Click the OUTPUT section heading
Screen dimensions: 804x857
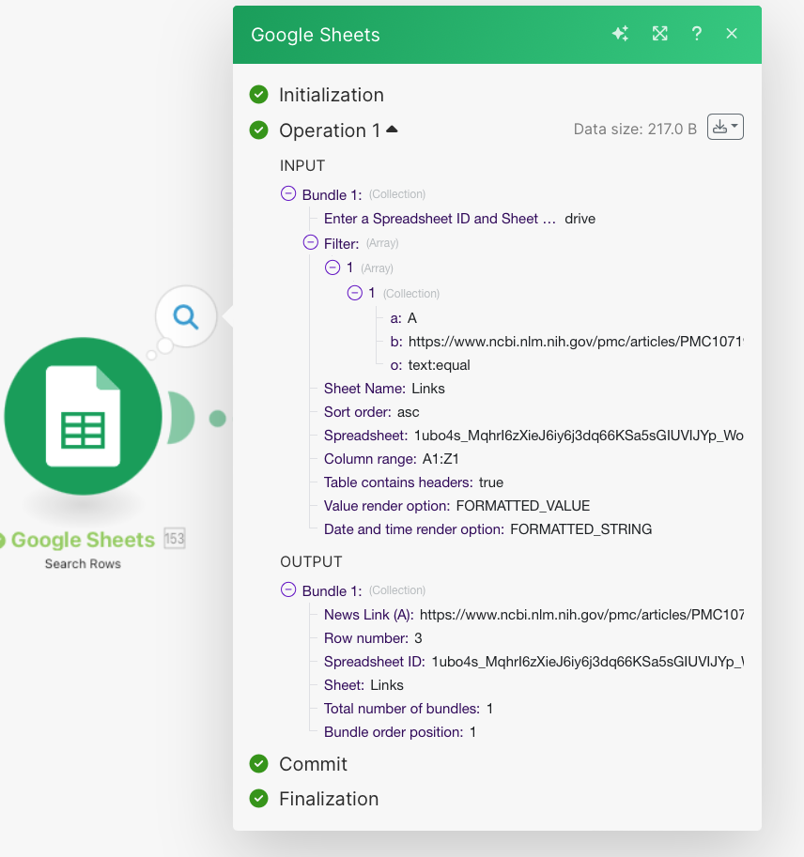(x=311, y=561)
